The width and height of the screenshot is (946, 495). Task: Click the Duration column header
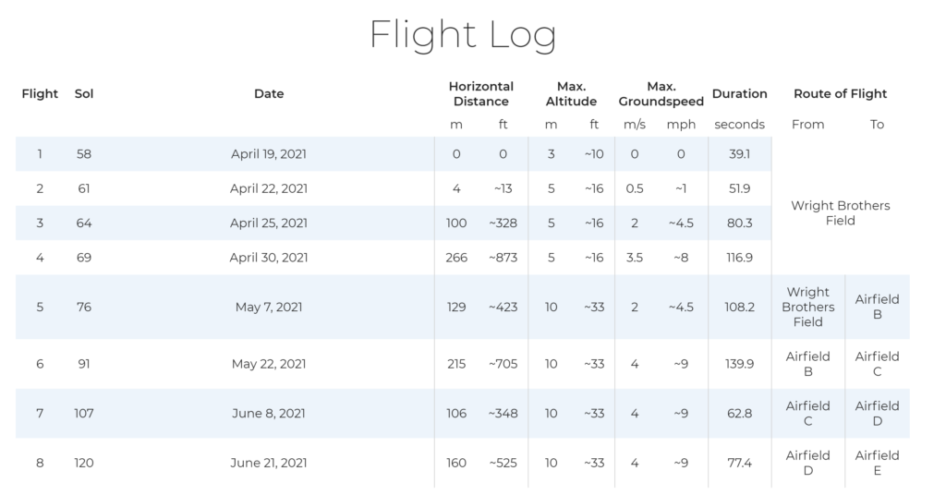point(739,93)
